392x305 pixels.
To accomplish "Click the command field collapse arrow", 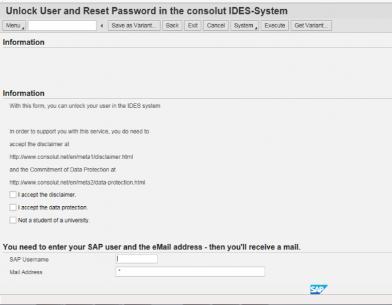I will [101, 26].
